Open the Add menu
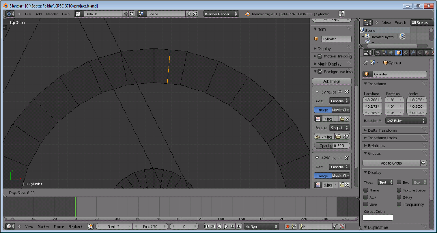This screenshot has height=233, width=437. [38, 14]
